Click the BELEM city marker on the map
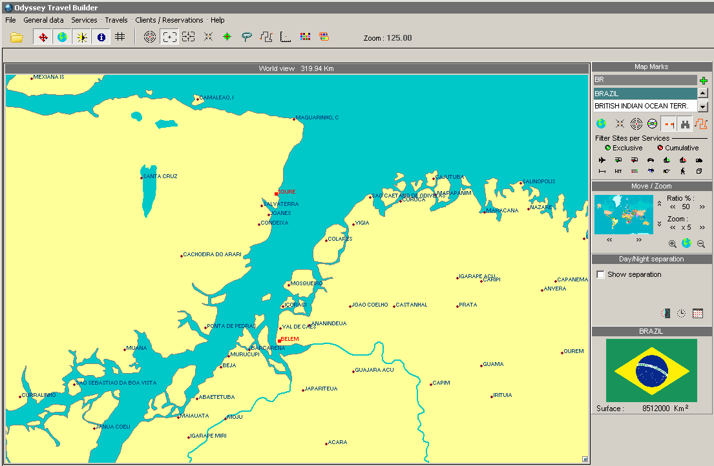Image resolution: width=714 pixels, height=466 pixels. pos(279,341)
